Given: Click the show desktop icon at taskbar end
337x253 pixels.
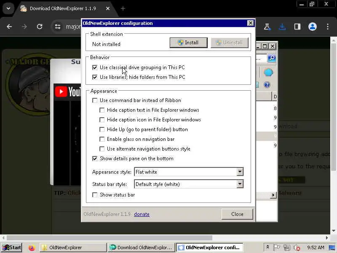Looking at the screenshot, I should point(332,248).
